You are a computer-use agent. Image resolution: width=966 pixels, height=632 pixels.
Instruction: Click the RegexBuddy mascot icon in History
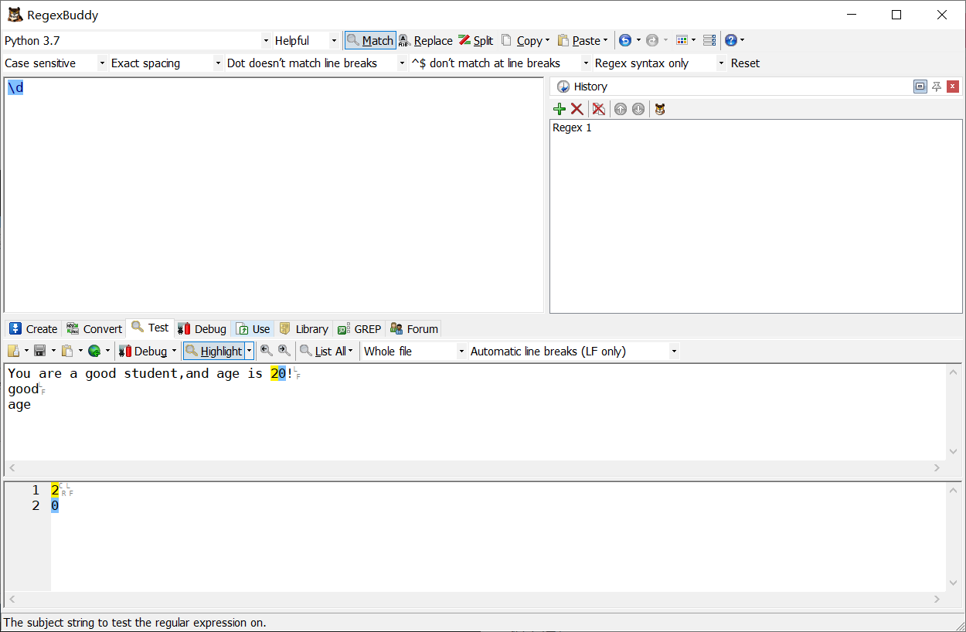659,109
